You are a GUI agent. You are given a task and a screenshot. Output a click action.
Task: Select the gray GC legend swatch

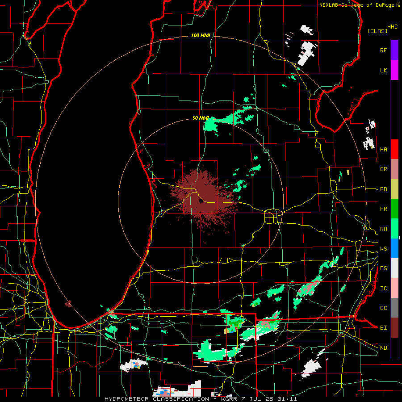pyautogui.click(x=394, y=308)
